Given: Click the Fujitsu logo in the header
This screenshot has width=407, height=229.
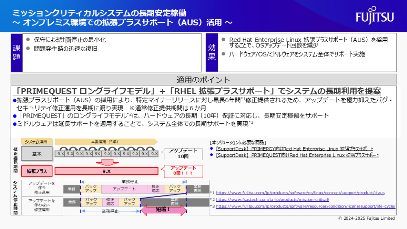Looking at the screenshot, I should [x=375, y=15].
